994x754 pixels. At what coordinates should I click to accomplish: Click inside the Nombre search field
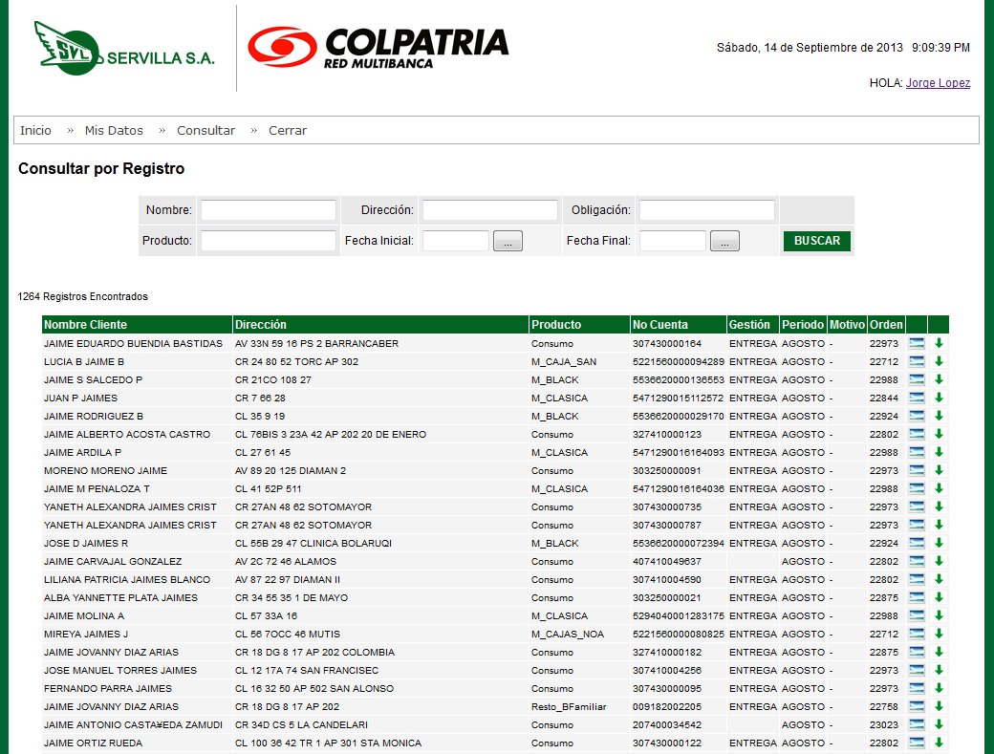click(268, 209)
